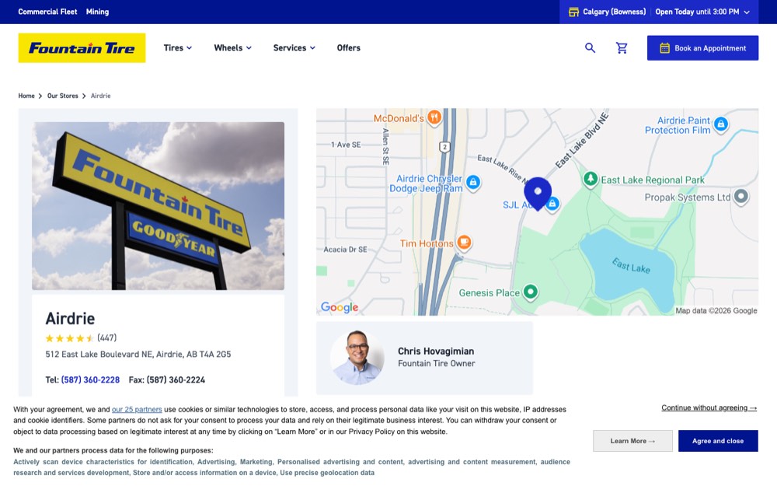Click Agree and close button
Viewport: 777px width, 486px height.
(718, 441)
